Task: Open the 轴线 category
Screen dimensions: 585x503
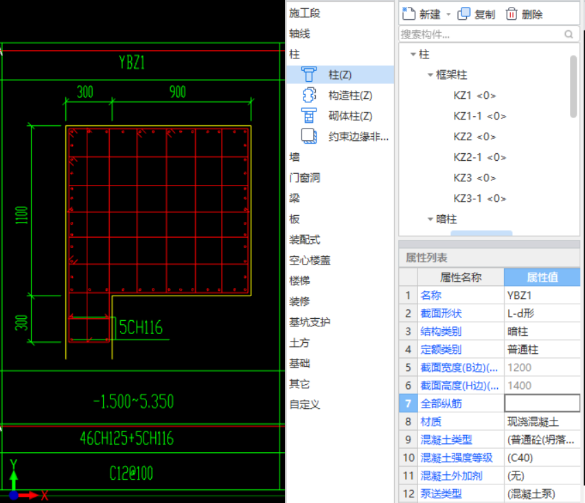Action: (299, 34)
